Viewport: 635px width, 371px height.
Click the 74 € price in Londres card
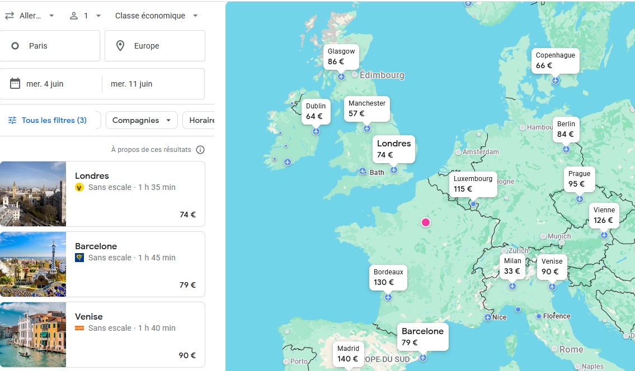pos(187,215)
